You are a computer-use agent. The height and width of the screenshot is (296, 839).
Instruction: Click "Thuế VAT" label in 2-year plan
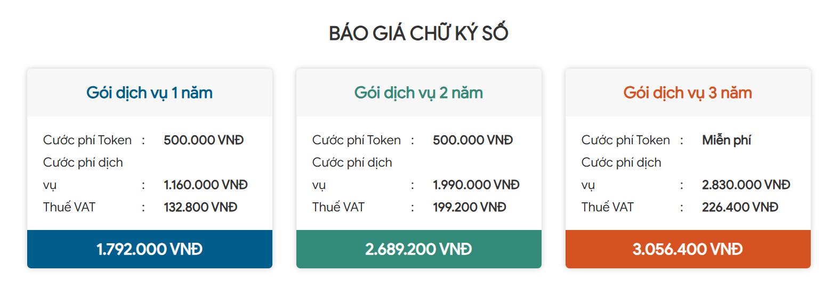pos(338,207)
